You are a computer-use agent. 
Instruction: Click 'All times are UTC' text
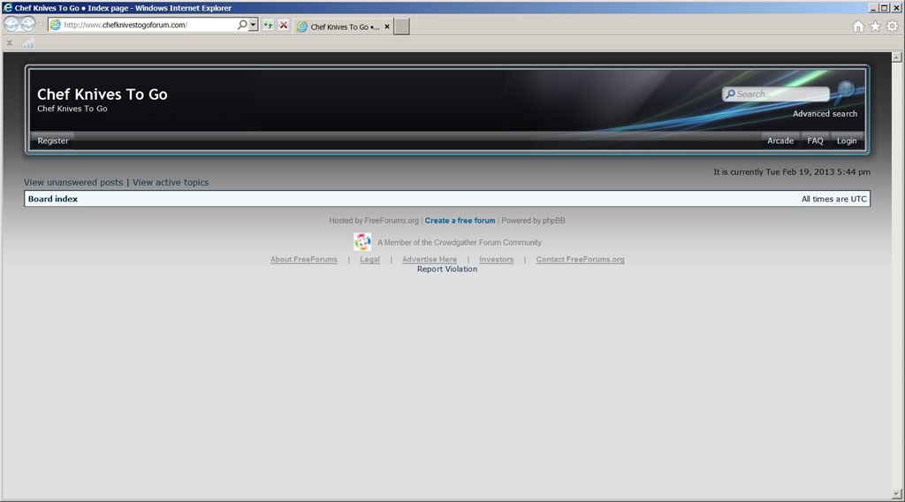pyautogui.click(x=834, y=199)
